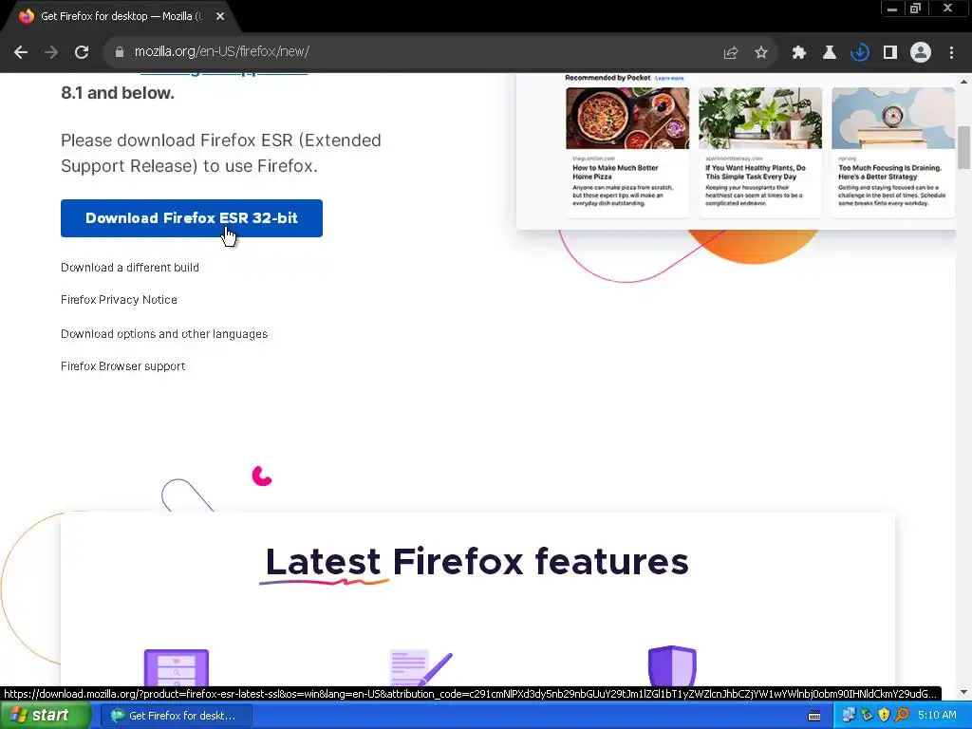Viewport: 972px width, 729px height.
Task: Close the Get Firefox tab
Action: [220, 17]
